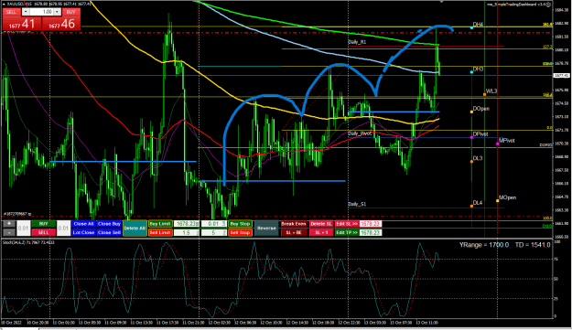Increase the one-click lot volume
572x330 pixels.
tap(57, 12)
